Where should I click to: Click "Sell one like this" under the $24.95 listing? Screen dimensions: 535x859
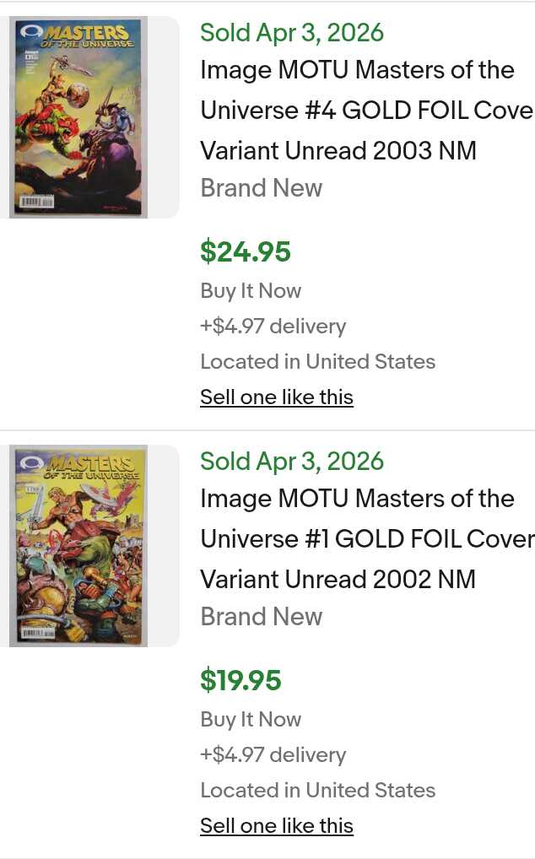[x=277, y=397]
